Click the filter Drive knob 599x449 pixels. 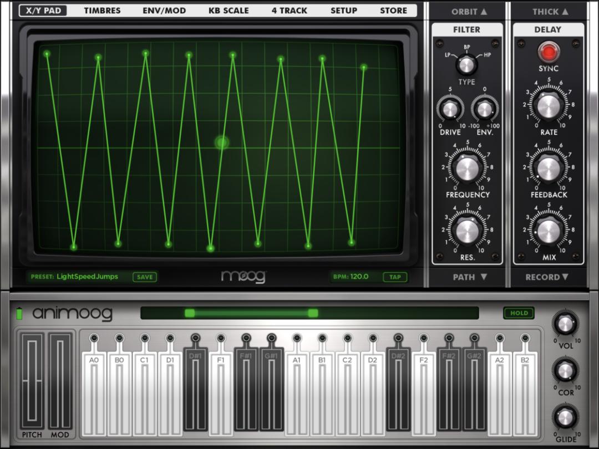(450, 109)
